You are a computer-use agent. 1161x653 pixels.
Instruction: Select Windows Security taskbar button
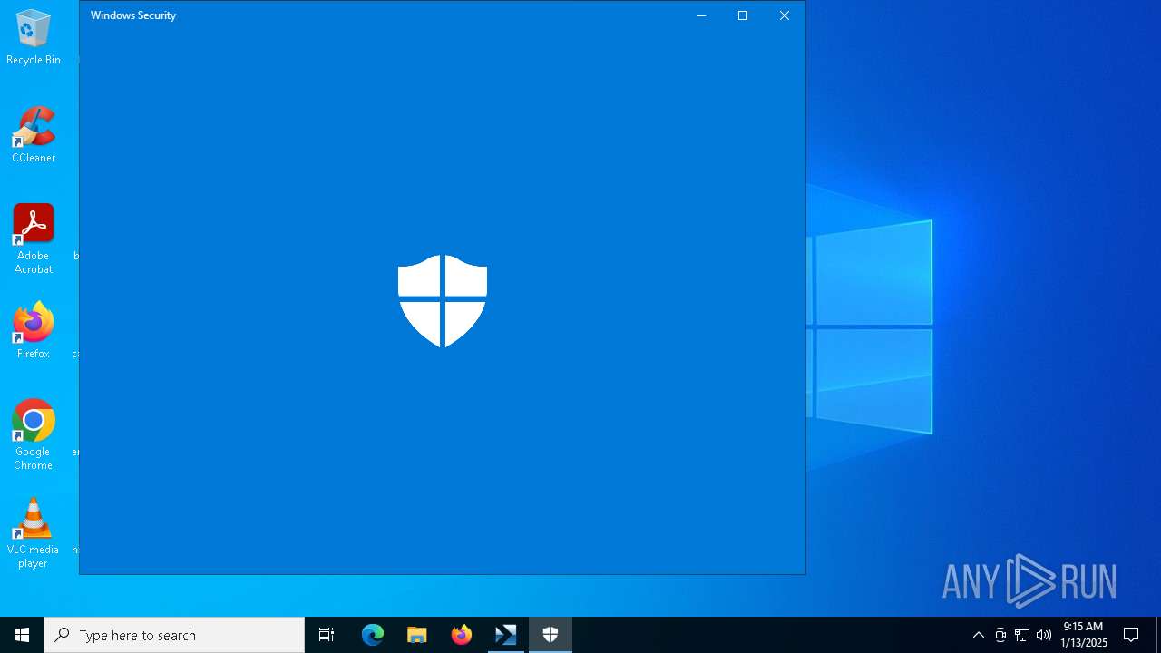tap(551, 635)
